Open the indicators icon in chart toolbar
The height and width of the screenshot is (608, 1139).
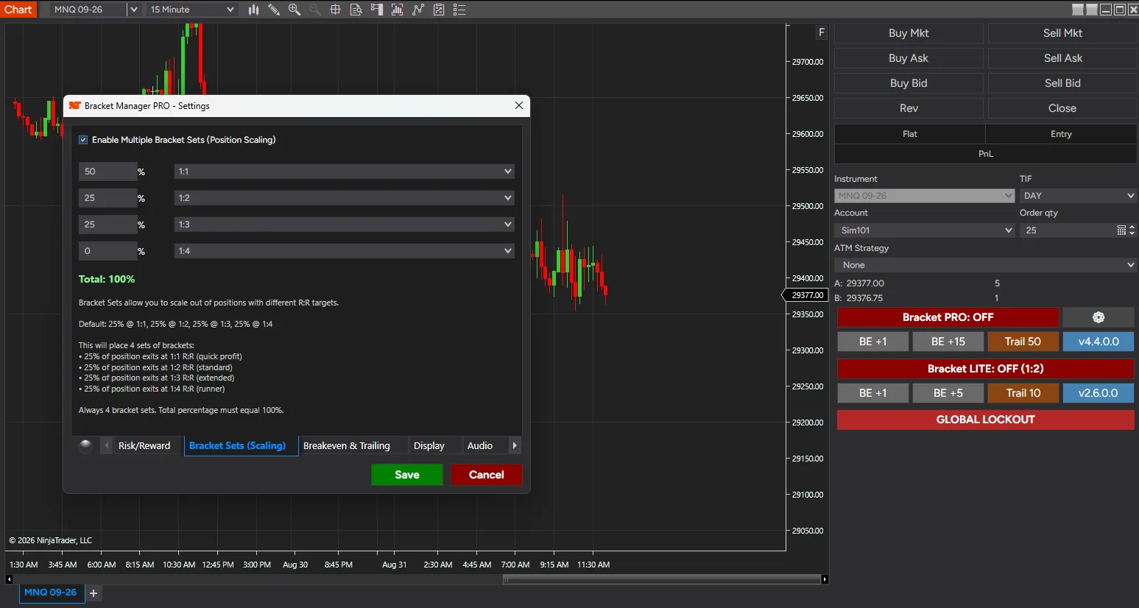pyautogui.click(x=398, y=10)
